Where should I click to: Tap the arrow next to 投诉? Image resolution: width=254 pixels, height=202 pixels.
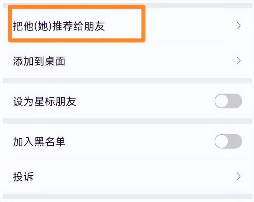[238, 176]
